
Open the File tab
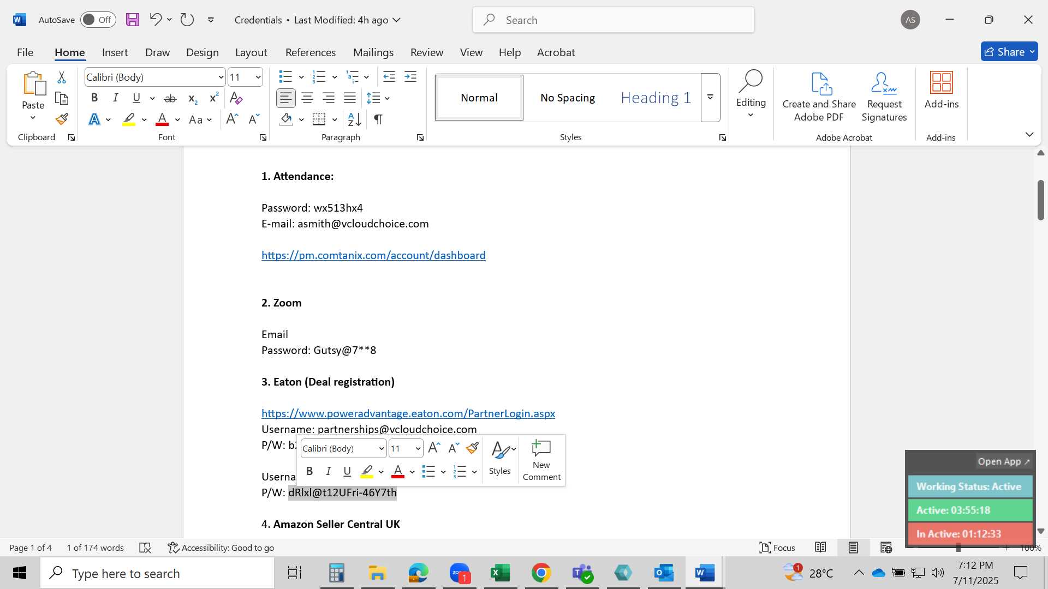click(25, 52)
